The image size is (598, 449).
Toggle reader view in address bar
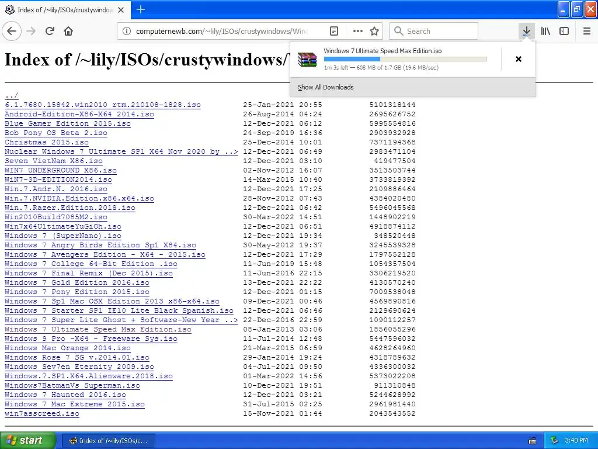334,32
